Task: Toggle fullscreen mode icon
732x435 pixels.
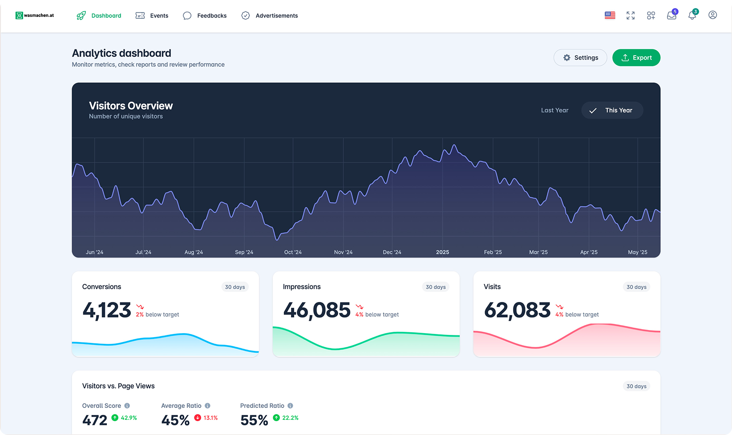Action: click(631, 16)
